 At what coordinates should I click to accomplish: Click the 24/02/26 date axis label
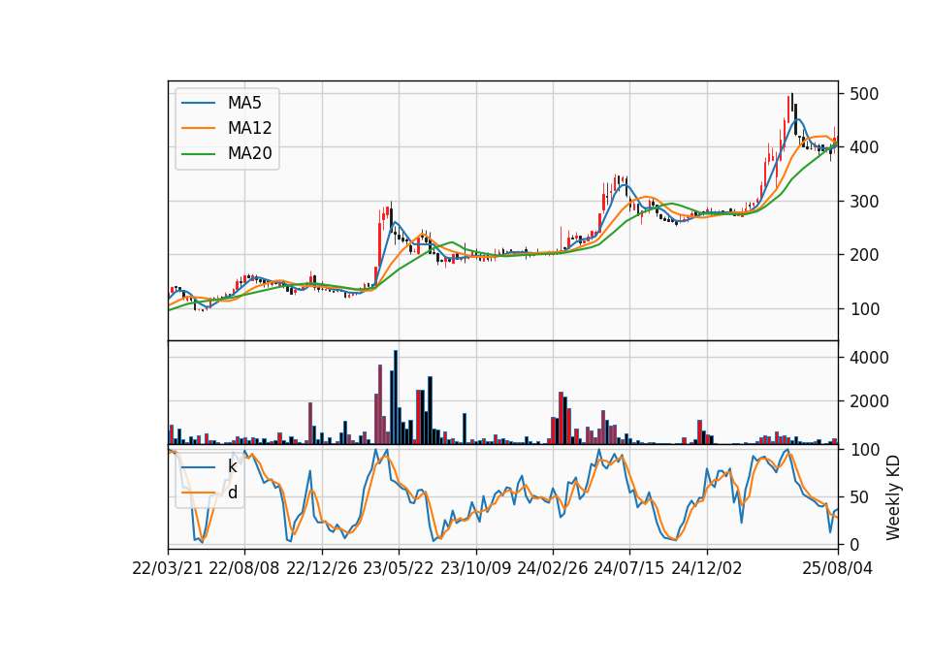coord(553,568)
